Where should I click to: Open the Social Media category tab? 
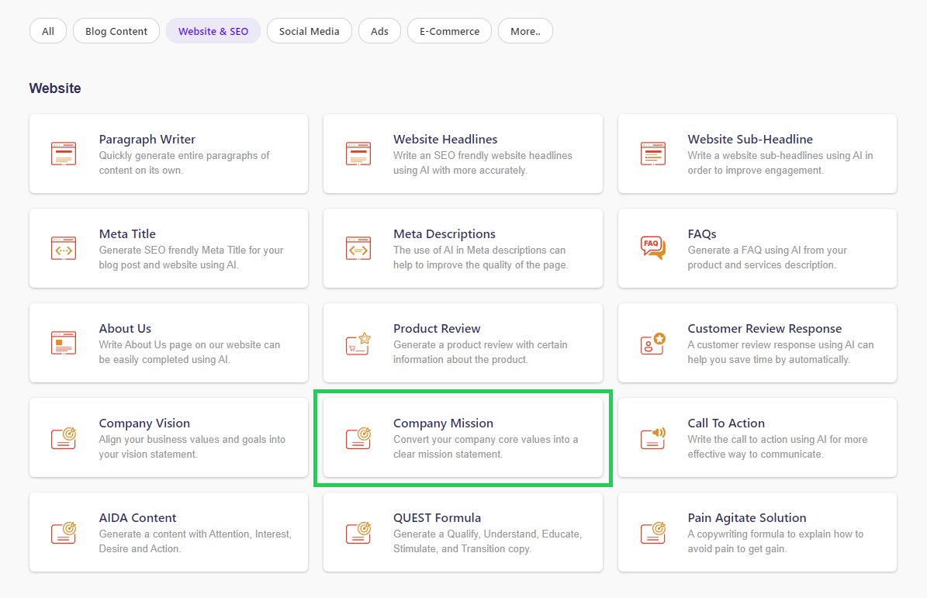tap(309, 31)
